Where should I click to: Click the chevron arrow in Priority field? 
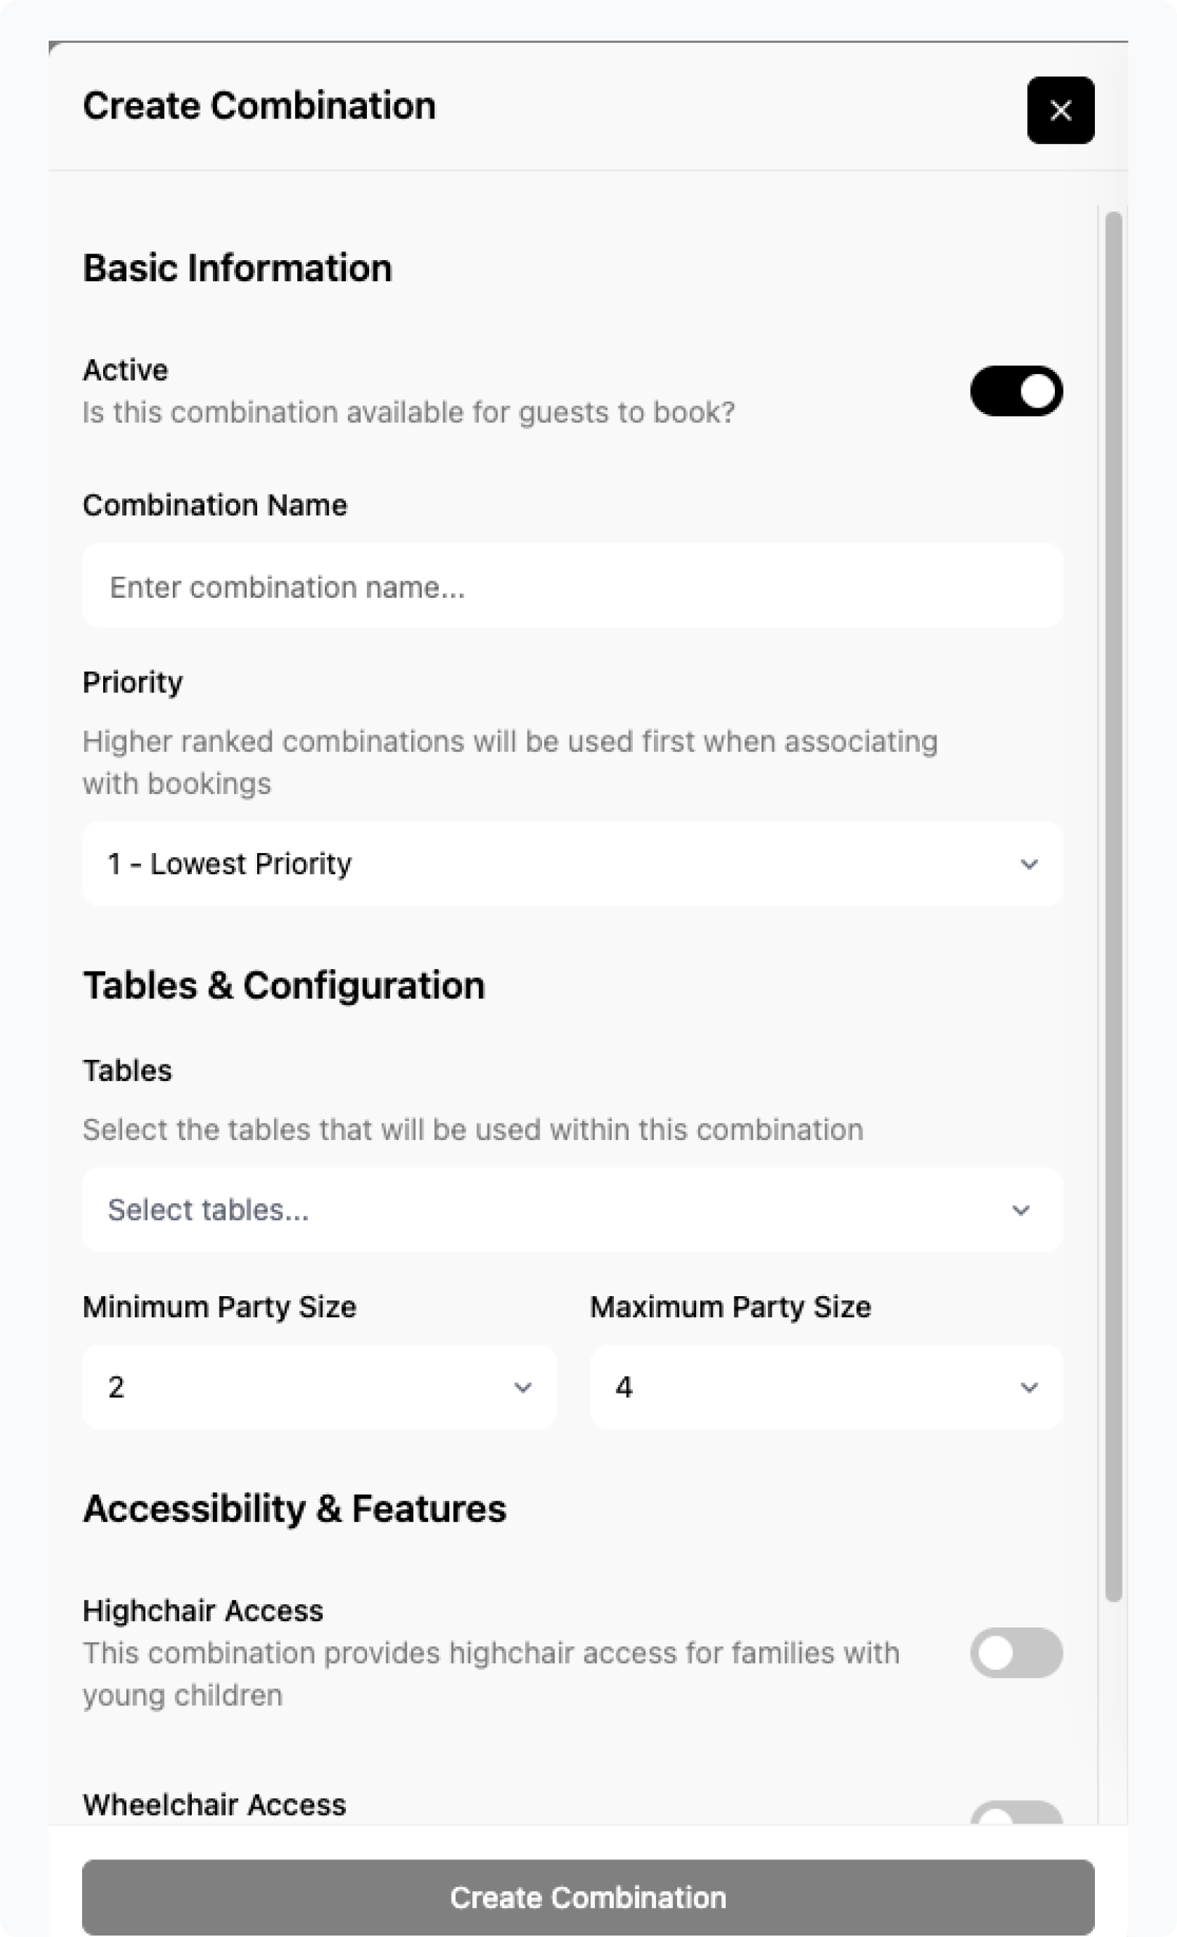[1028, 864]
